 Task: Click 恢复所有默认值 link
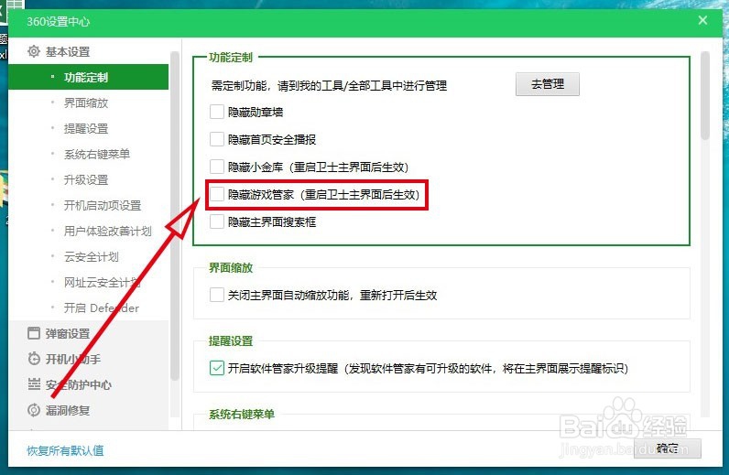pyautogui.click(x=65, y=450)
